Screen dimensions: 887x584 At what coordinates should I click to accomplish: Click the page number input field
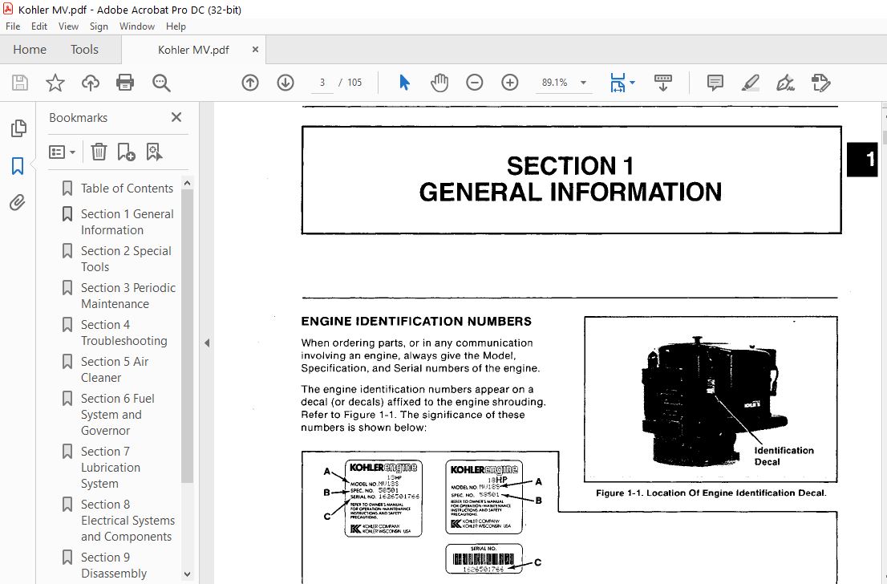(x=322, y=83)
